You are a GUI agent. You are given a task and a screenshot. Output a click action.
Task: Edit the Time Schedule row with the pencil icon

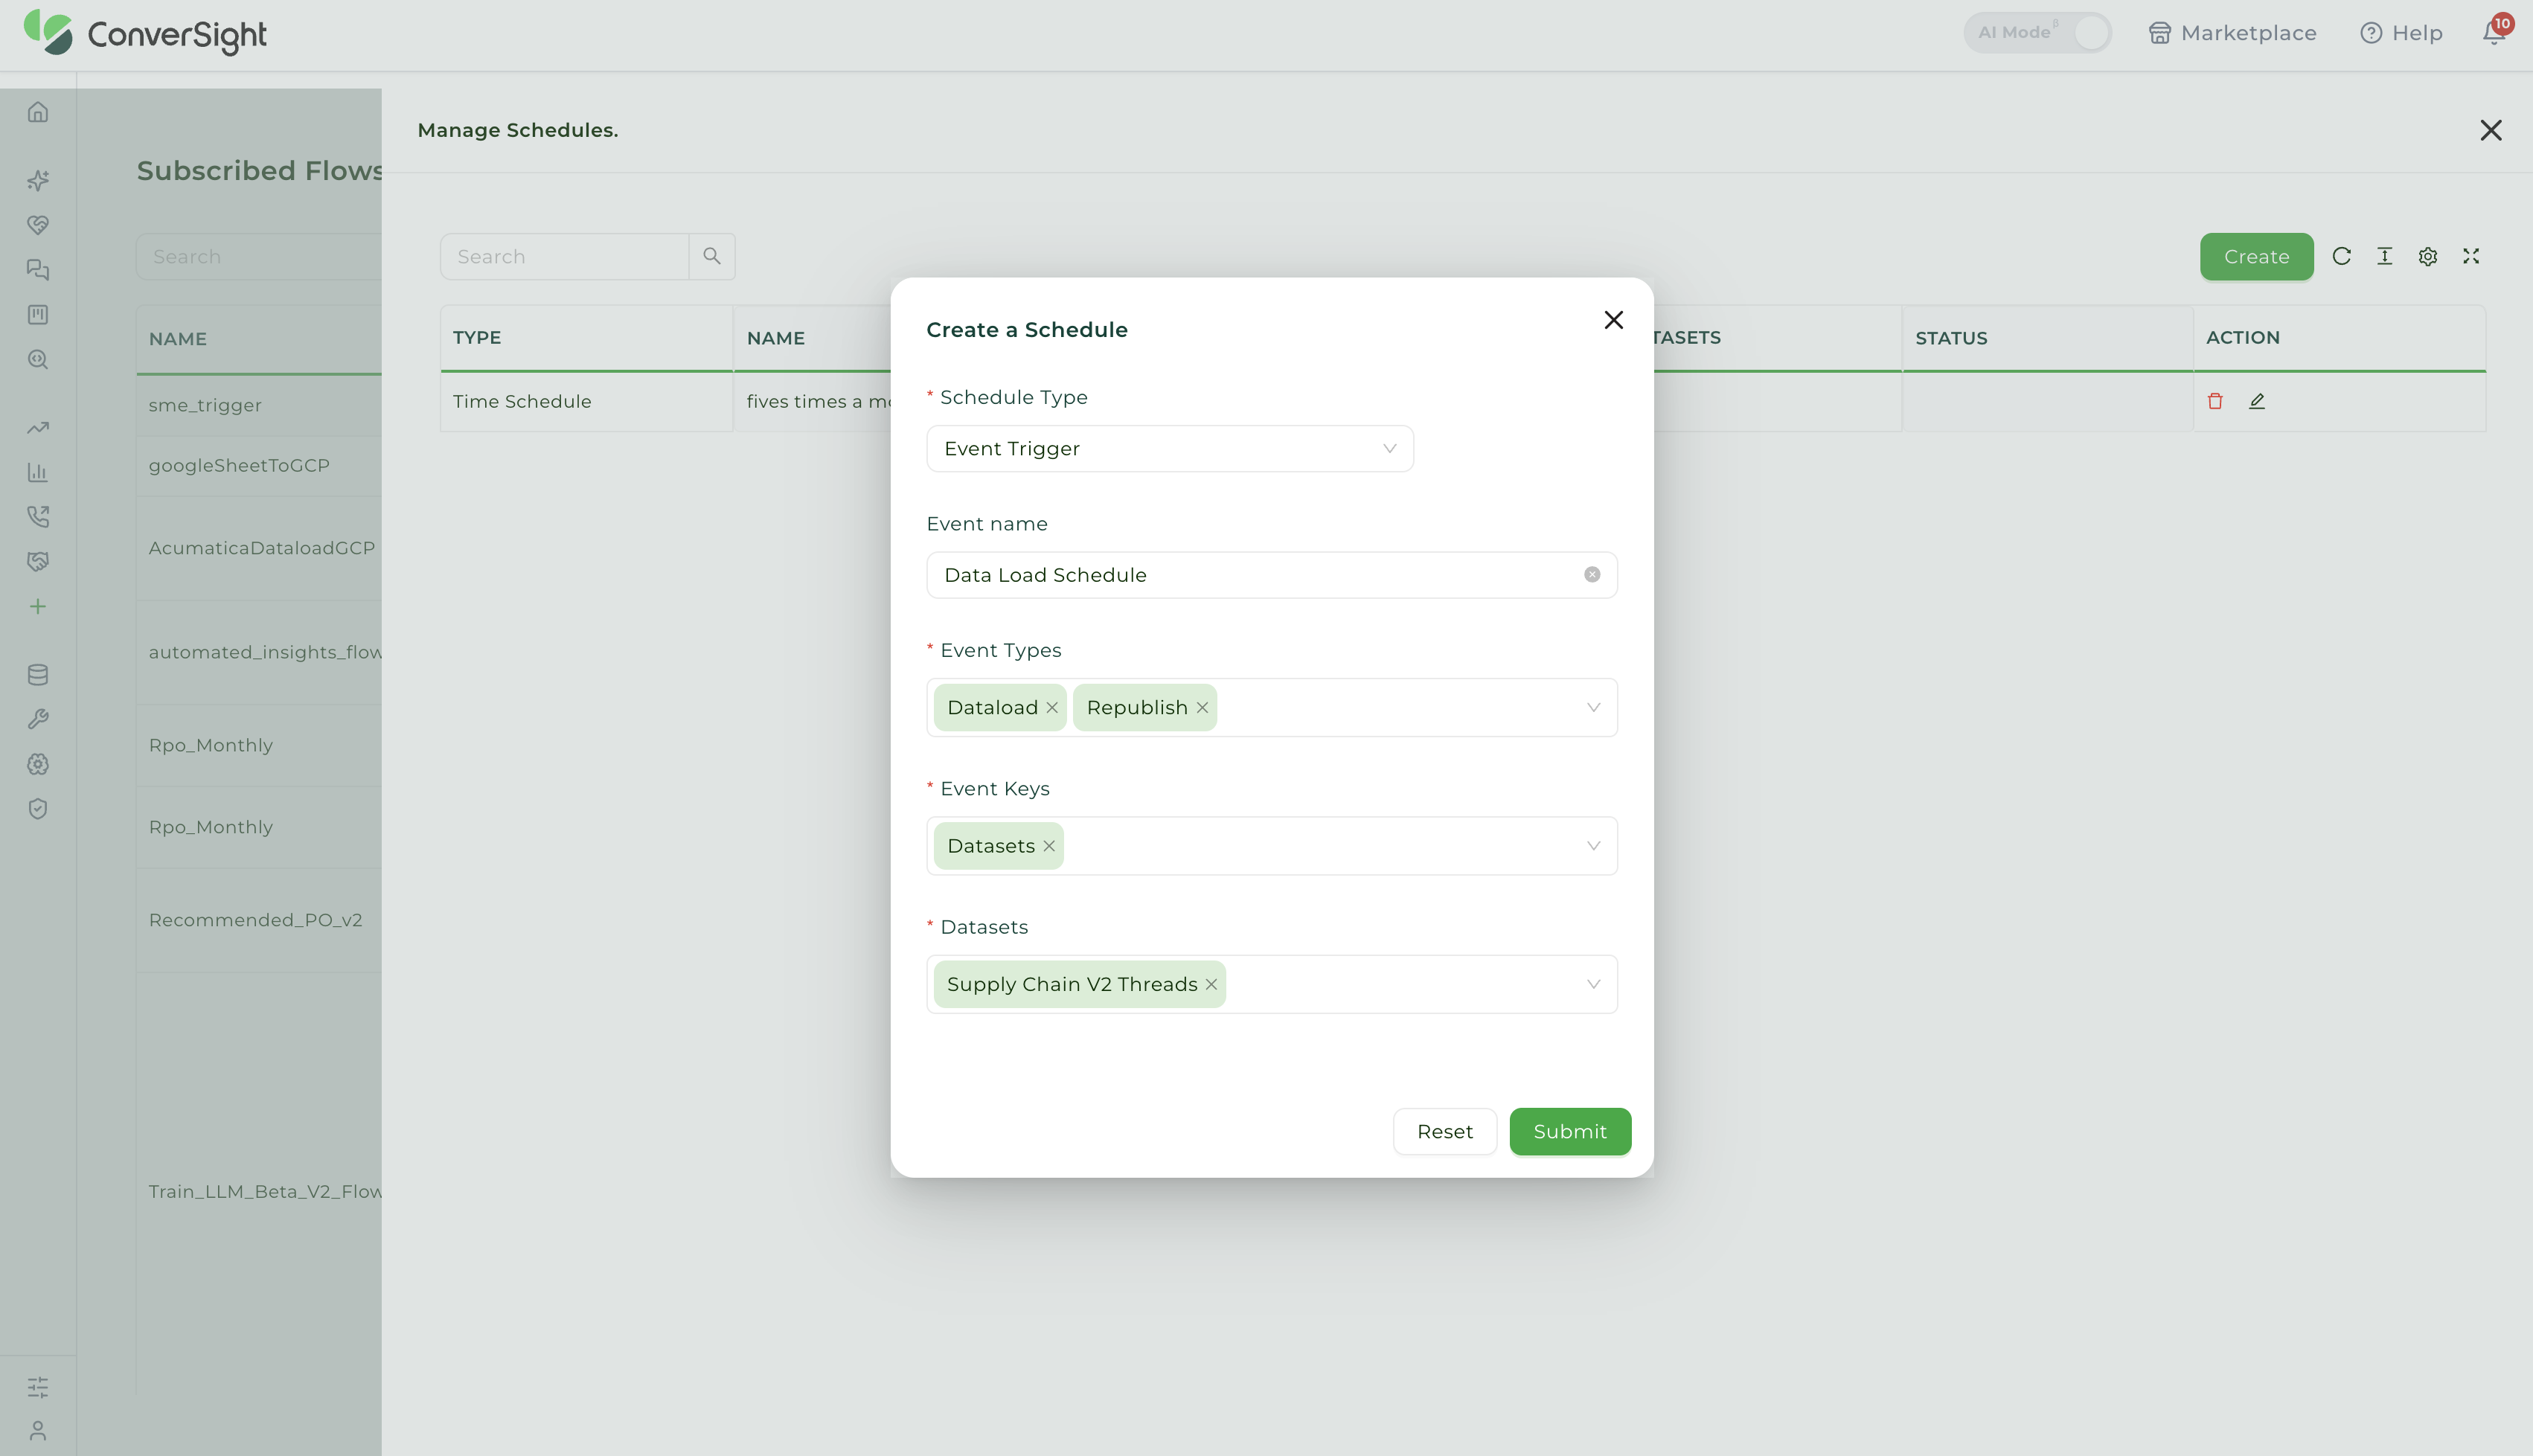pyautogui.click(x=2257, y=401)
